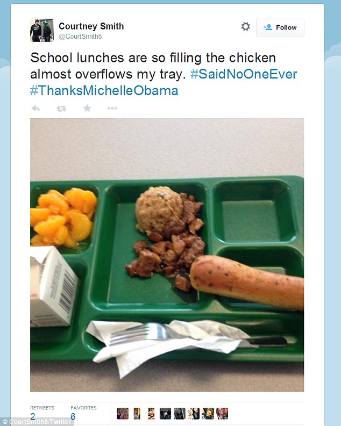This screenshot has width=341, height=426.
Task: Favorite the tweet with star icon
Action: pos(87,108)
